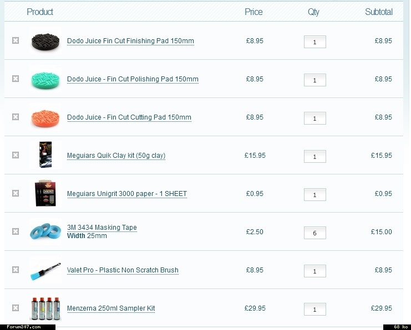
Task: Remove Fin Cut Polishing Pad item
Action: coord(16,79)
